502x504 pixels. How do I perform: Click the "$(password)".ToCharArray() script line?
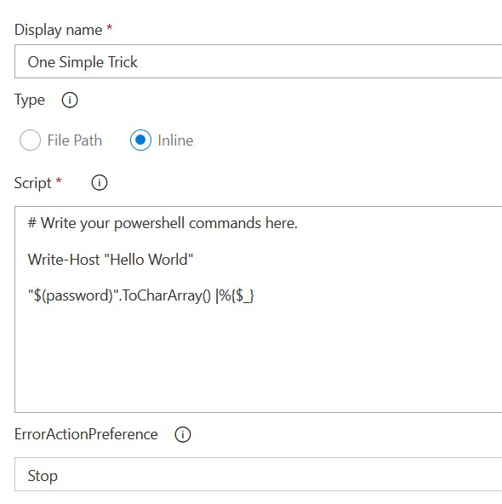141,295
